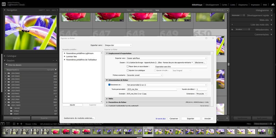
Task: Click the plus icon beside Liste des mots-clés
Action: click(232, 25)
